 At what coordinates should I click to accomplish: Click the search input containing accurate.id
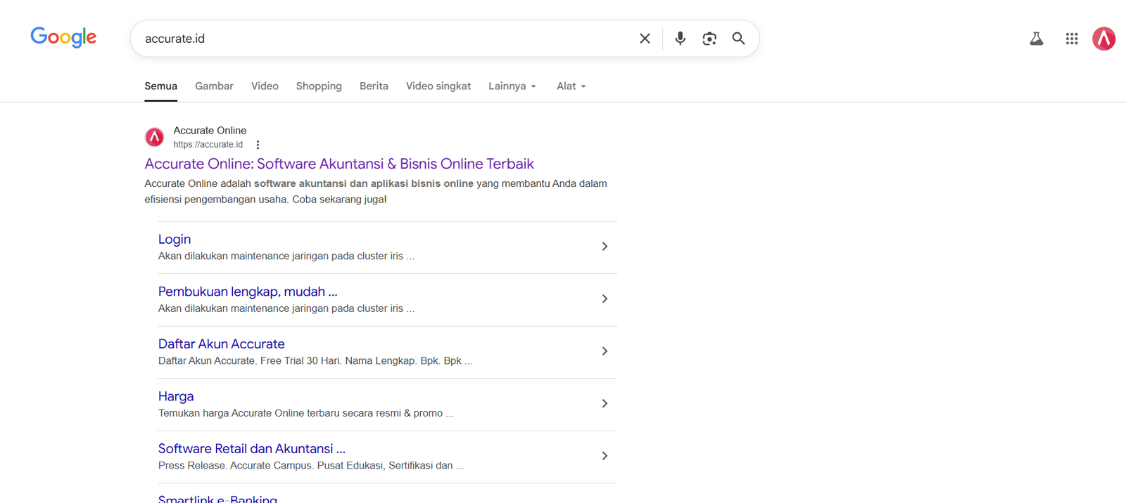click(x=387, y=39)
